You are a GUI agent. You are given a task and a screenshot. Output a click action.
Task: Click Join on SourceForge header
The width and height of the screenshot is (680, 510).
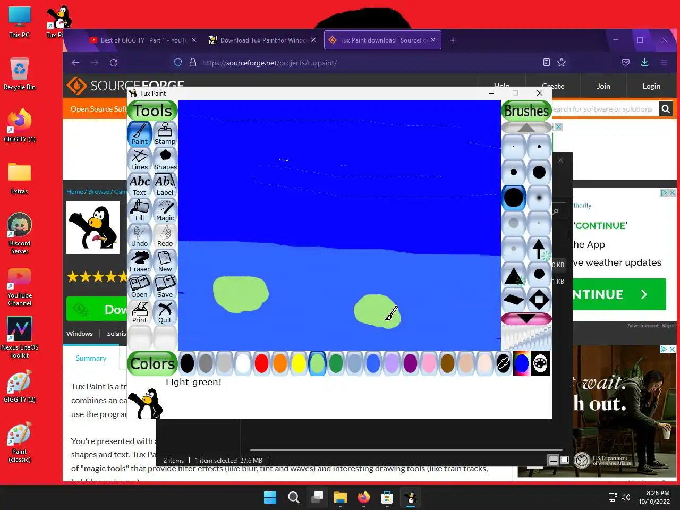coord(603,86)
